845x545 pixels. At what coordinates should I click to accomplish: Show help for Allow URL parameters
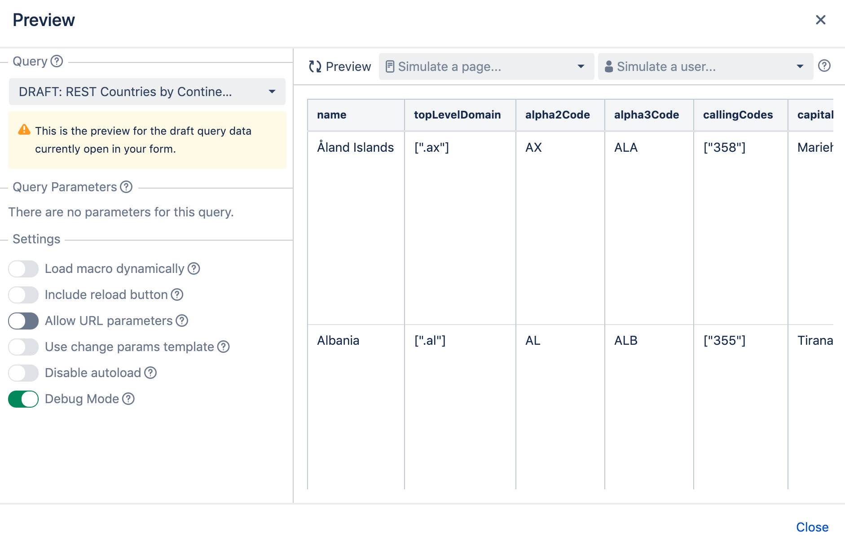(182, 321)
